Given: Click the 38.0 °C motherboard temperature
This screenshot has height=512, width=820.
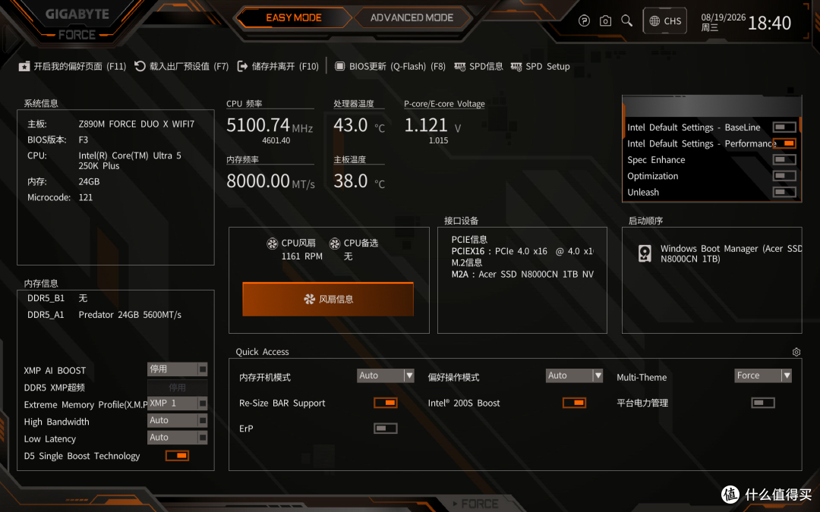Looking at the screenshot, I should 358,181.
